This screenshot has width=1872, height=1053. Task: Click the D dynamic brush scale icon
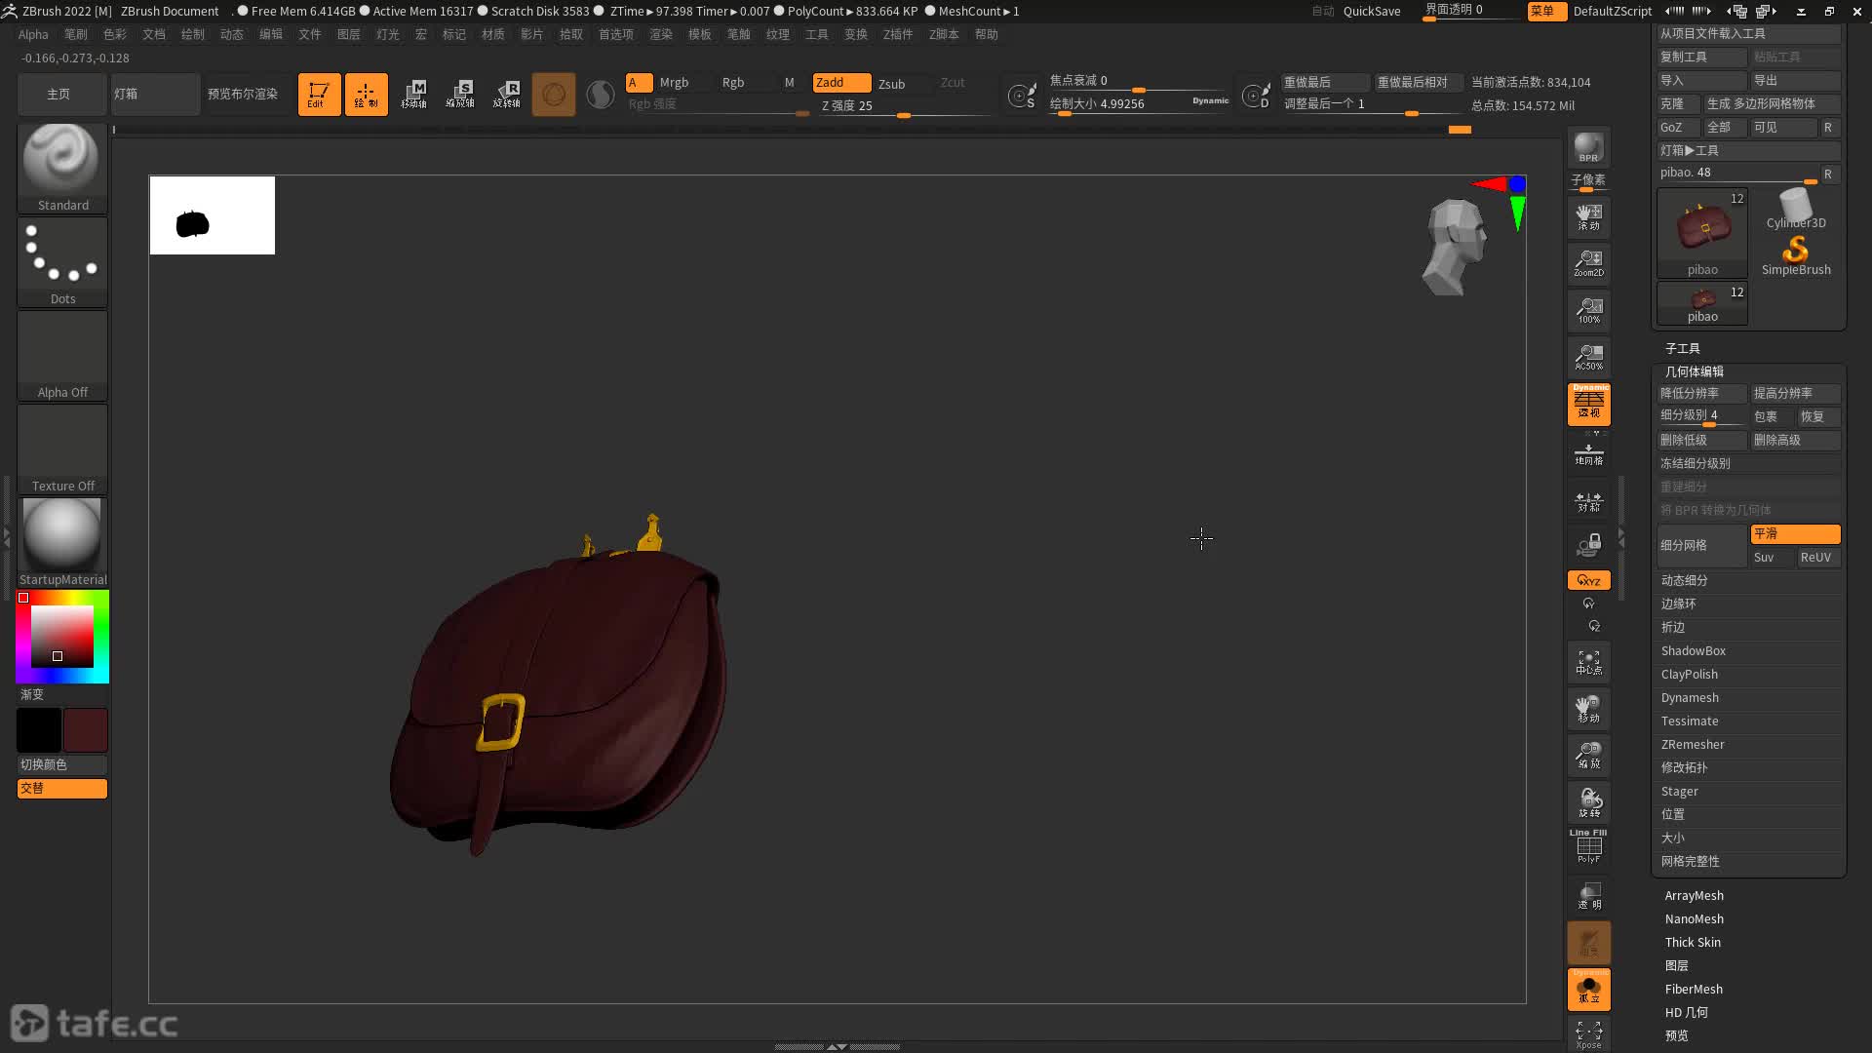(x=1256, y=95)
